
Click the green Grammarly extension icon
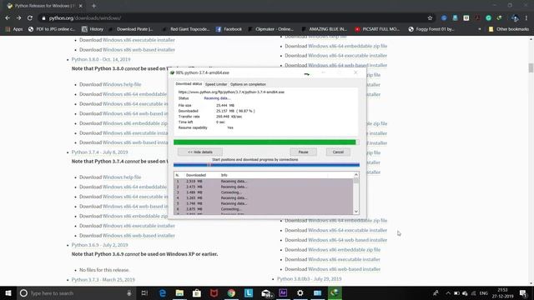(488, 18)
